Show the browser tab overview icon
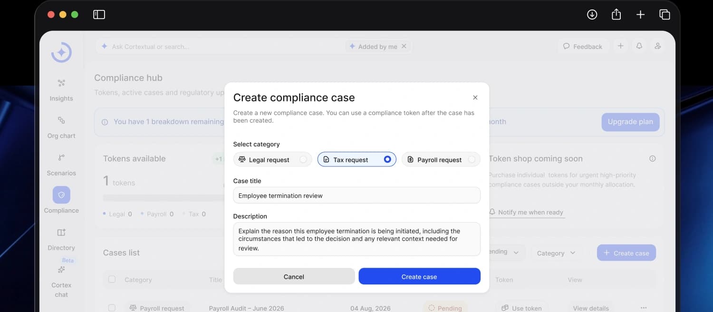The height and width of the screenshot is (312, 713). (x=665, y=15)
